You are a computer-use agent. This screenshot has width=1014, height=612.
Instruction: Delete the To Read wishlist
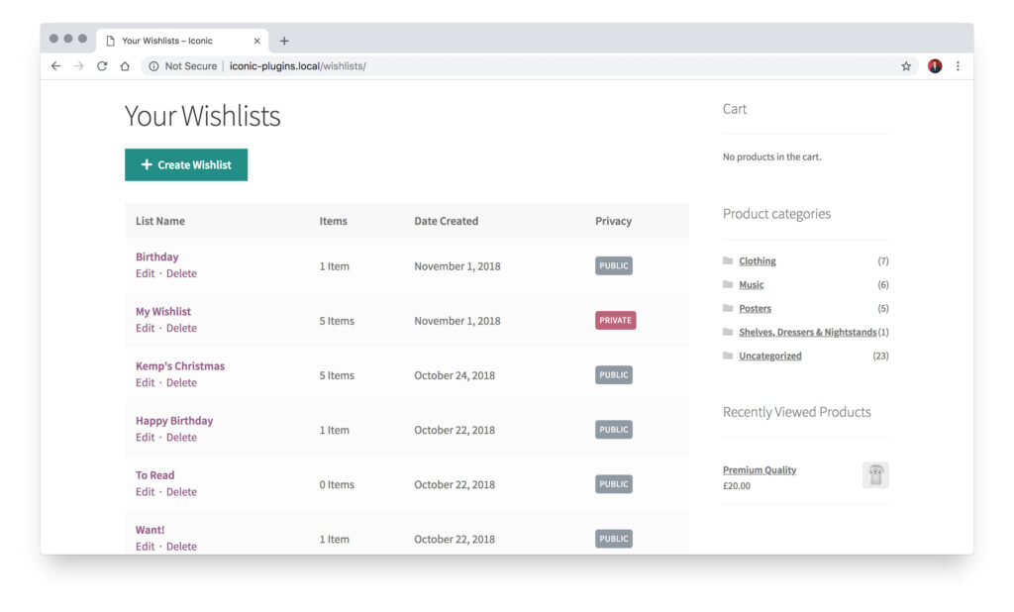(x=181, y=491)
